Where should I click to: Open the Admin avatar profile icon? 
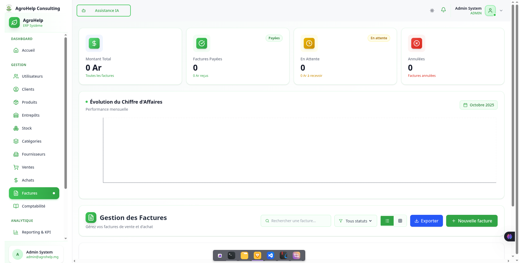click(490, 11)
